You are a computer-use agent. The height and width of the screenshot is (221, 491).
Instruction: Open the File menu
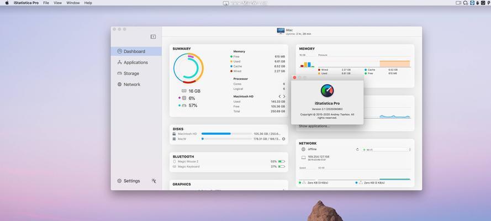click(x=46, y=3)
